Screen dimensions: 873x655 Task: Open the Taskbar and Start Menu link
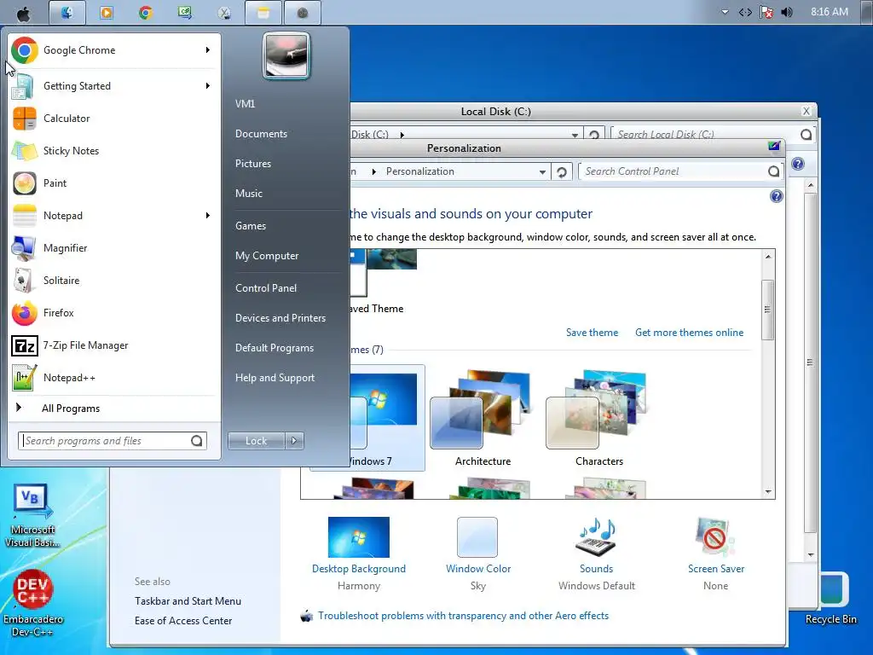click(188, 601)
